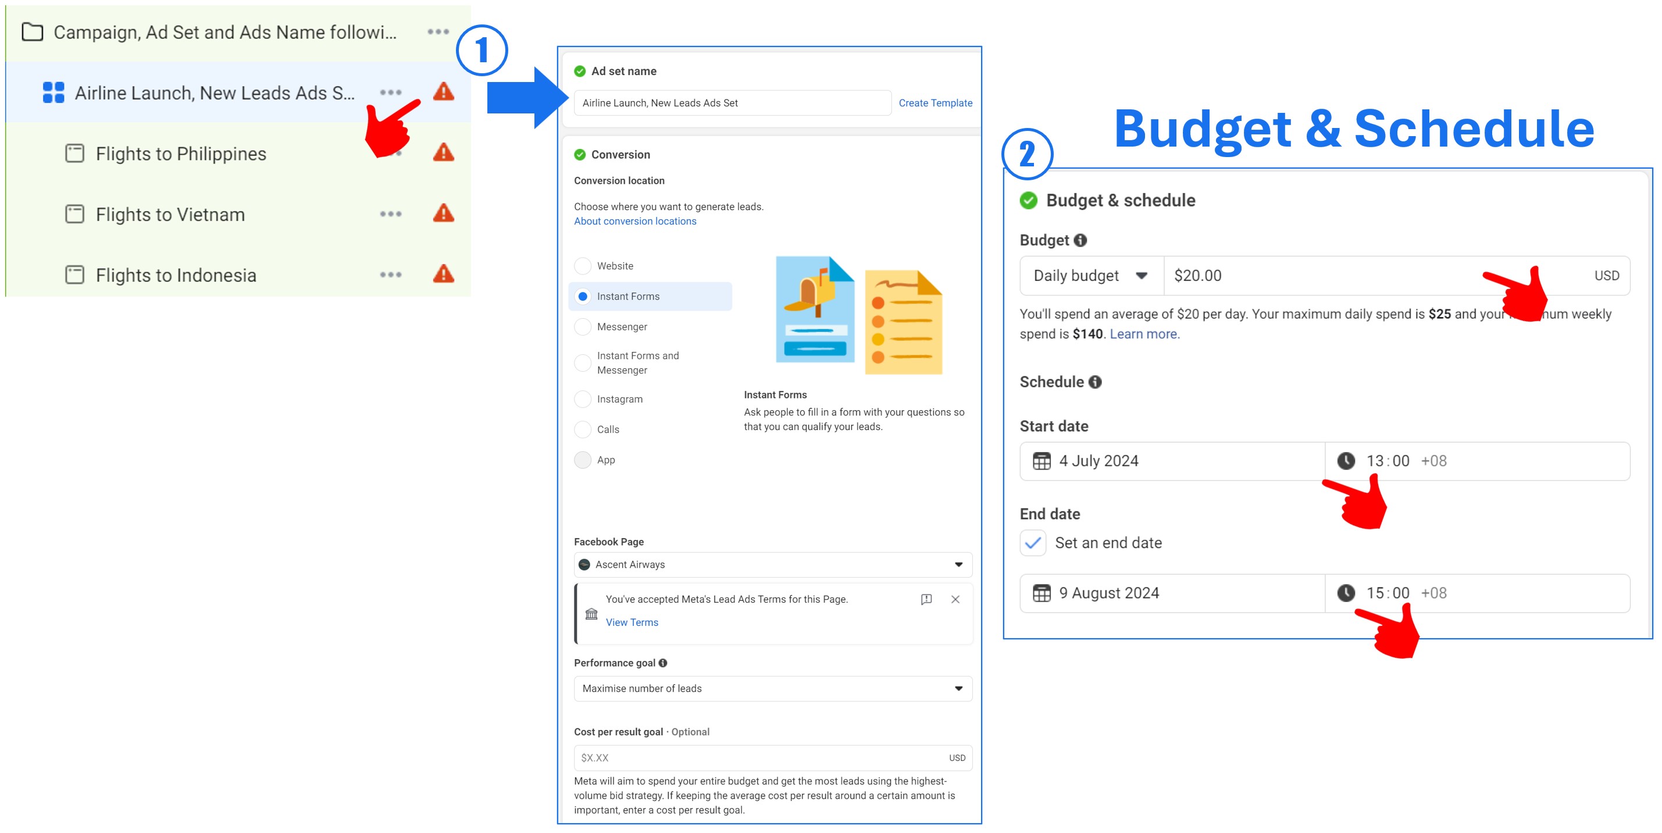Image resolution: width=1662 pixels, height=833 pixels.
Task: Open the Performance goal dropdown
Action: coord(772,689)
